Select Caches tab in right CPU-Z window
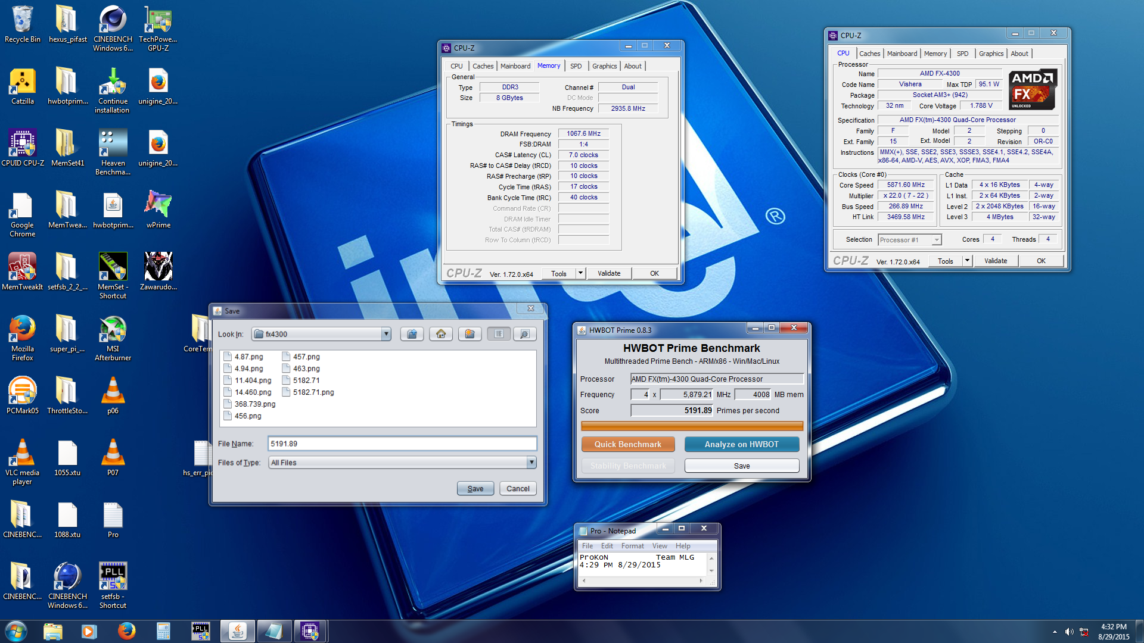 point(869,54)
